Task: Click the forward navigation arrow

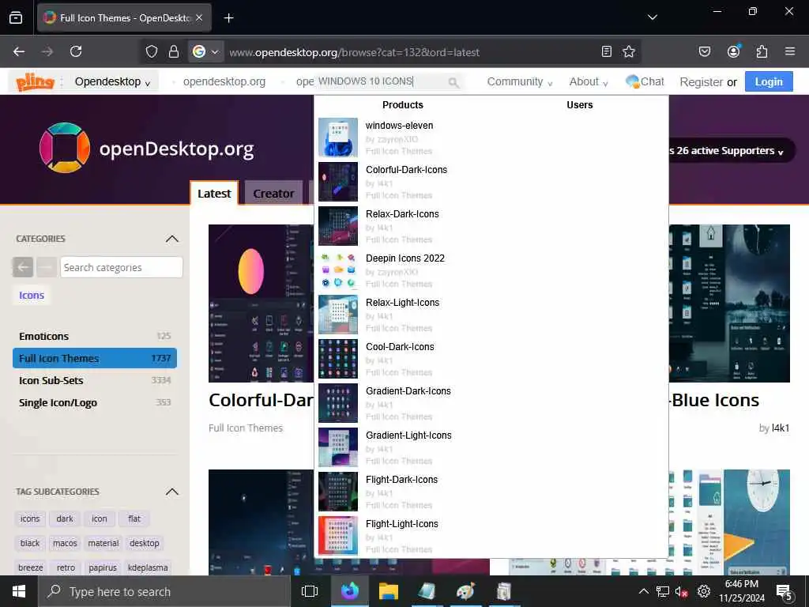Action: click(47, 51)
